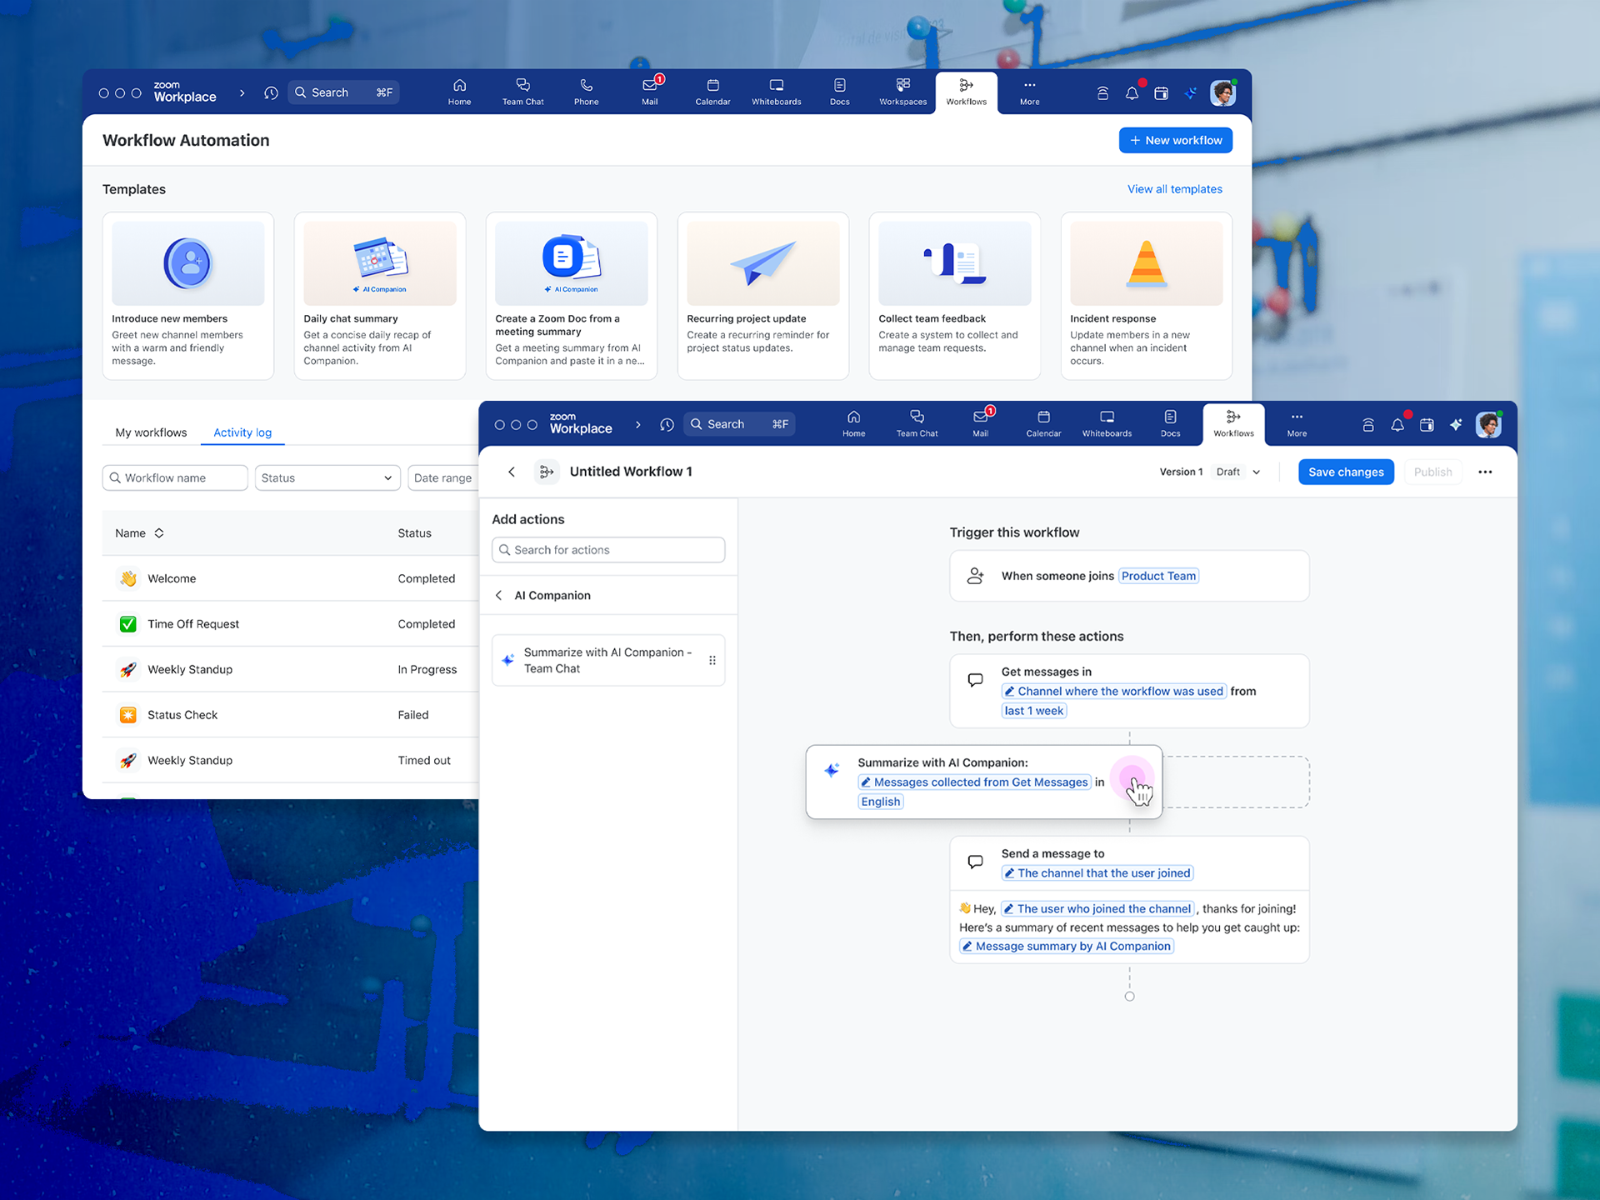Click 'The channel that the user joined' variable
1600x1200 pixels.
(1097, 873)
